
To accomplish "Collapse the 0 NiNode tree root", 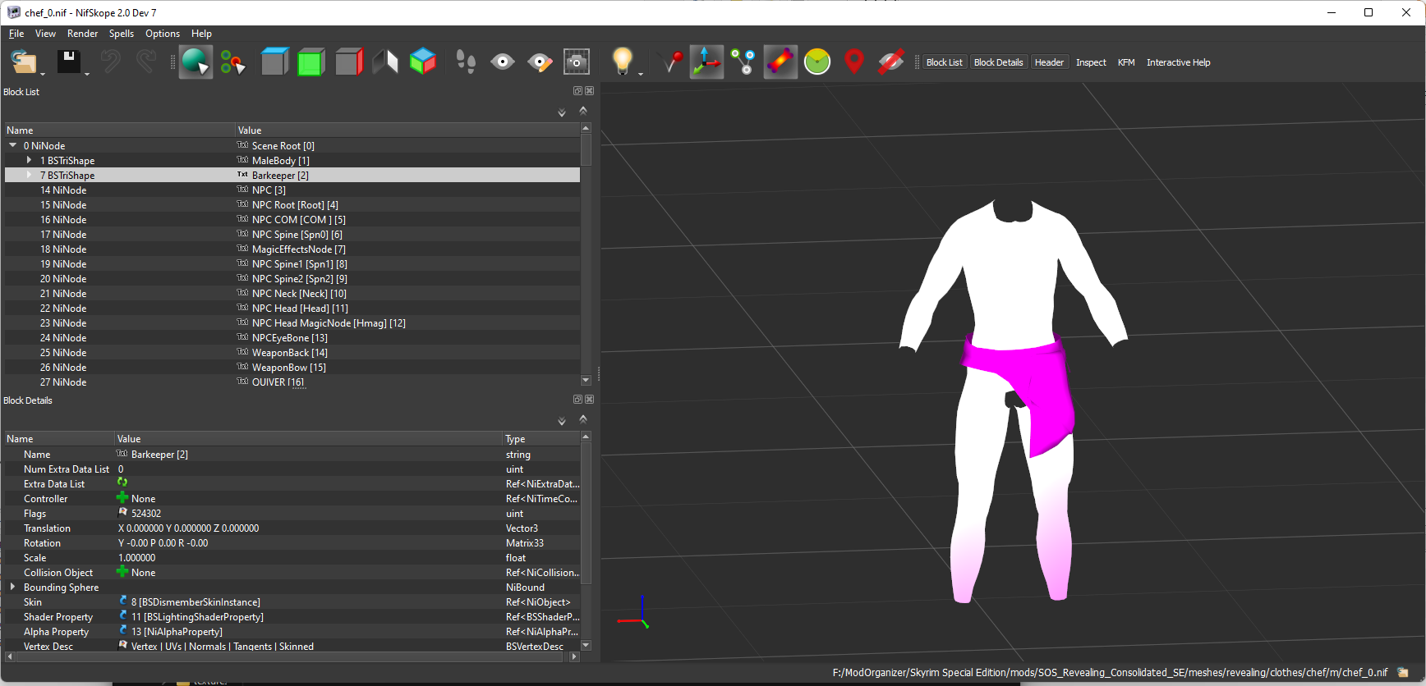I will pos(13,145).
